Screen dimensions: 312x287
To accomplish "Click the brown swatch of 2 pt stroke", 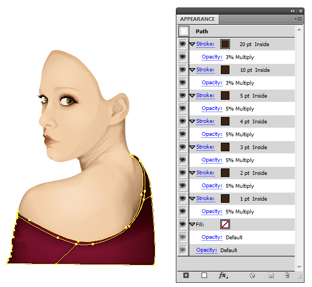I will [225, 173].
